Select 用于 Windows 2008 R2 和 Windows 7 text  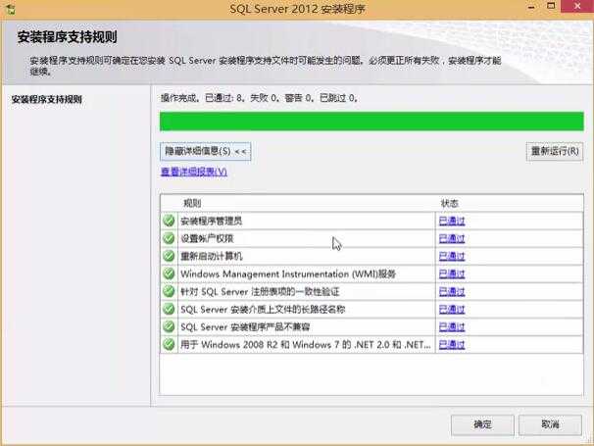tap(306, 345)
